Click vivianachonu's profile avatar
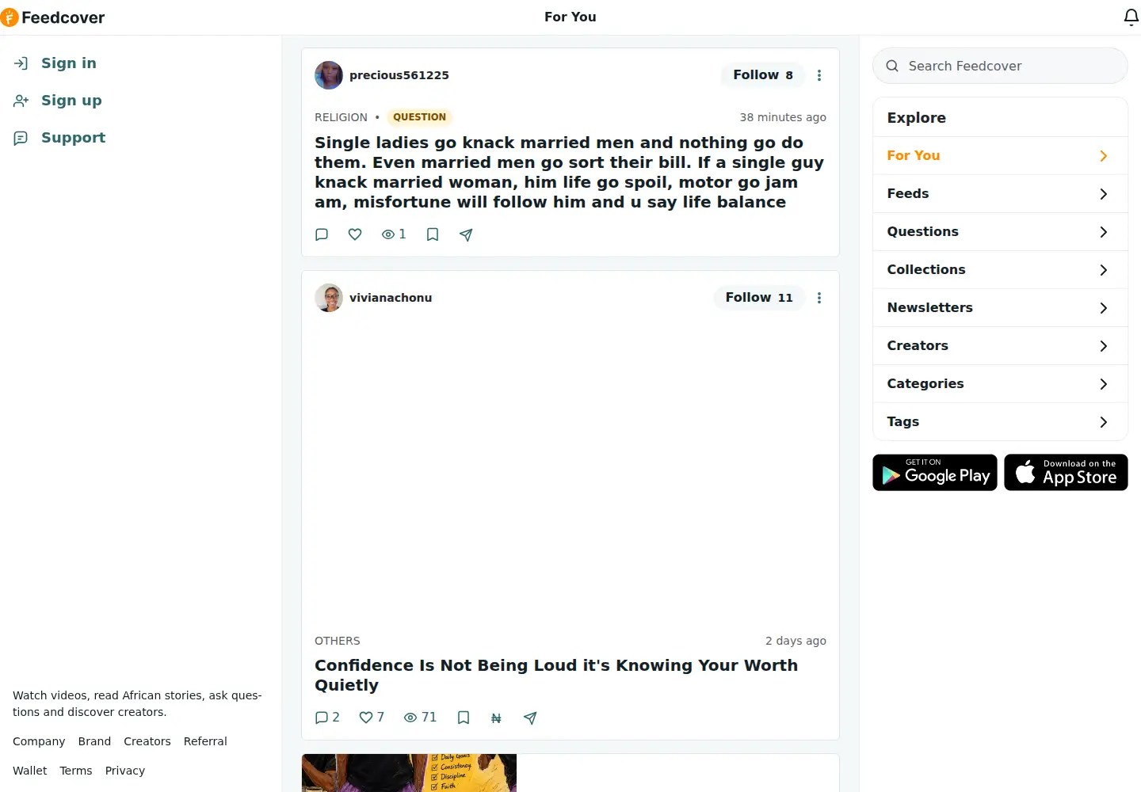Image resolution: width=1141 pixels, height=792 pixels. tap(329, 298)
